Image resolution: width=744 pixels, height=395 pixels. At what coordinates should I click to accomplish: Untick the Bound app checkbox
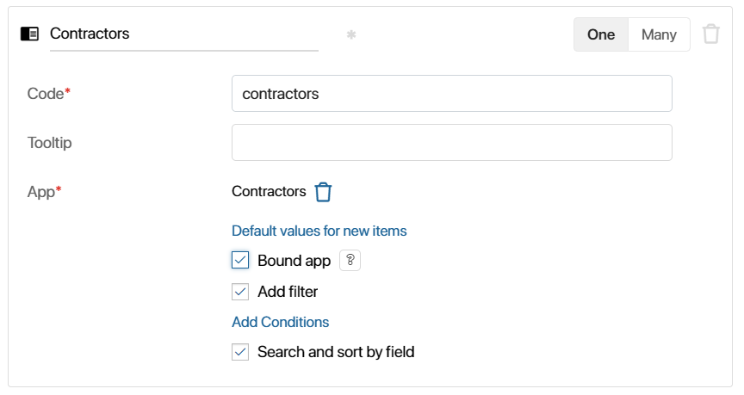click(240, 261)
